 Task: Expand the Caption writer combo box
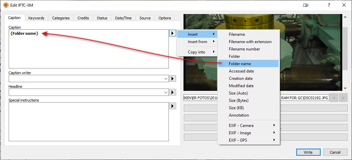click(x=166, y=78)
